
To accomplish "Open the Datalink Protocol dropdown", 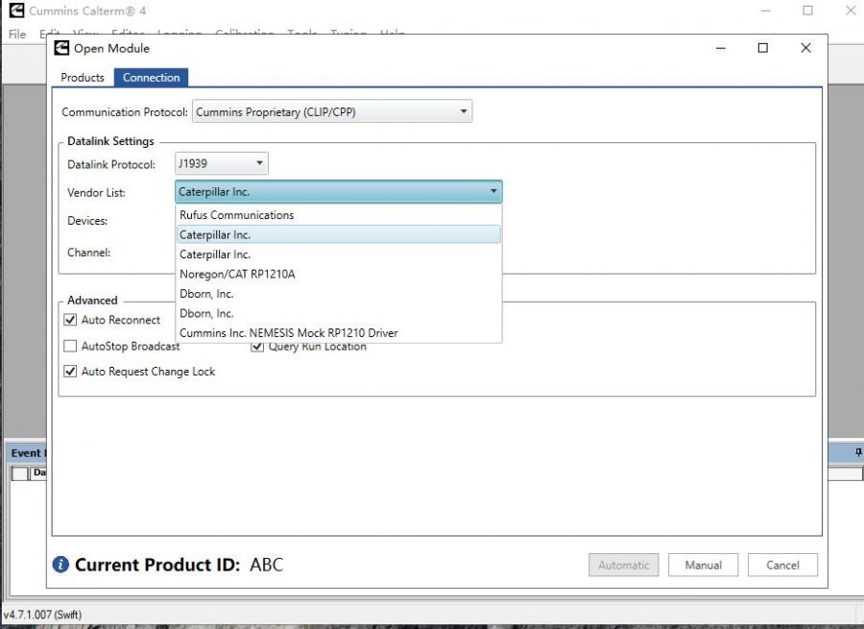I will pos(257,163).
